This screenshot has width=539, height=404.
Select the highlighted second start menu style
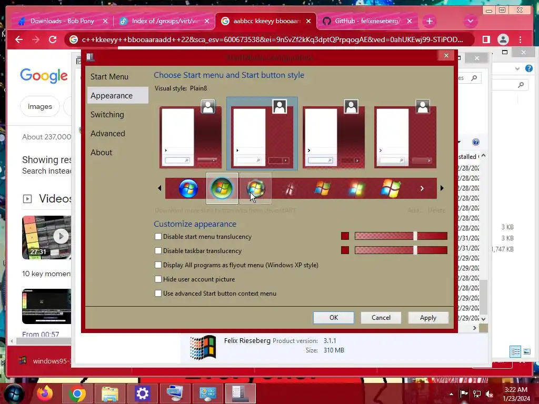tap(262, 134)
